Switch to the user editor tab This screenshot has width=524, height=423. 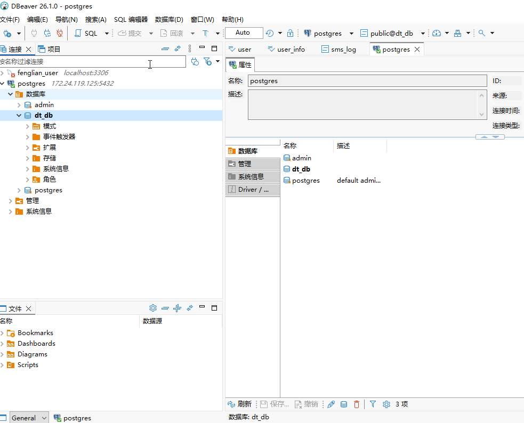click(x=240, y=50)
